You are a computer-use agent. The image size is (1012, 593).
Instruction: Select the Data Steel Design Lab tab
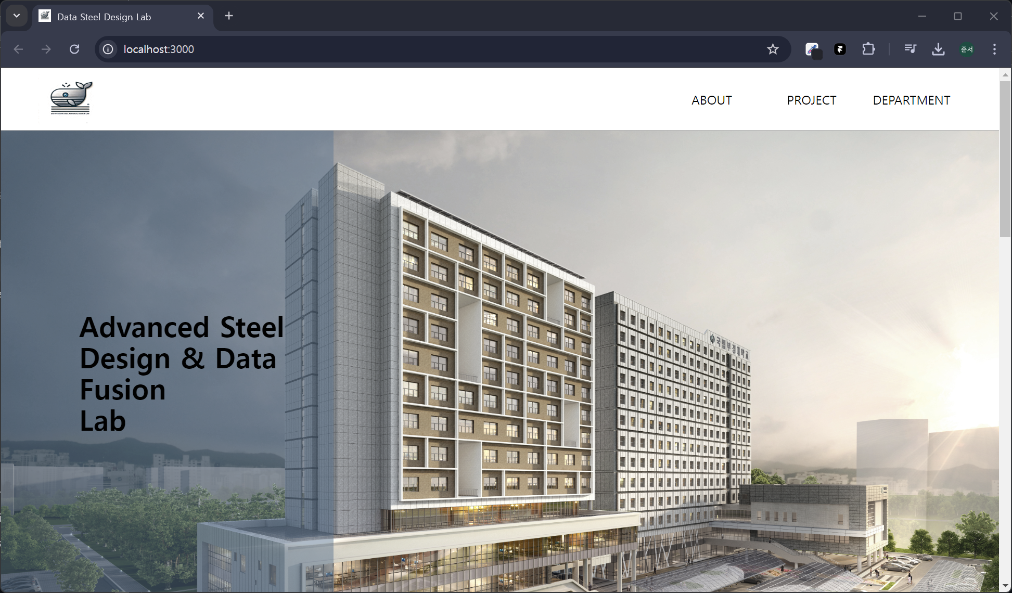click(x=104, y=17)
